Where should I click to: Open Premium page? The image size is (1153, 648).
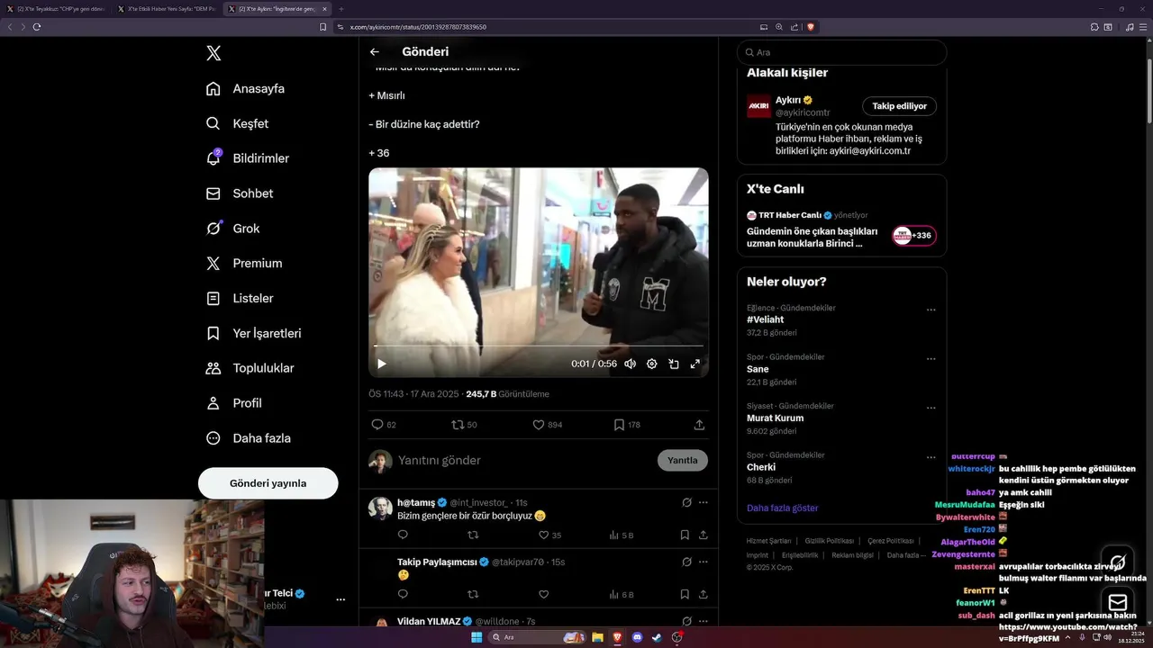click(243, 263)
